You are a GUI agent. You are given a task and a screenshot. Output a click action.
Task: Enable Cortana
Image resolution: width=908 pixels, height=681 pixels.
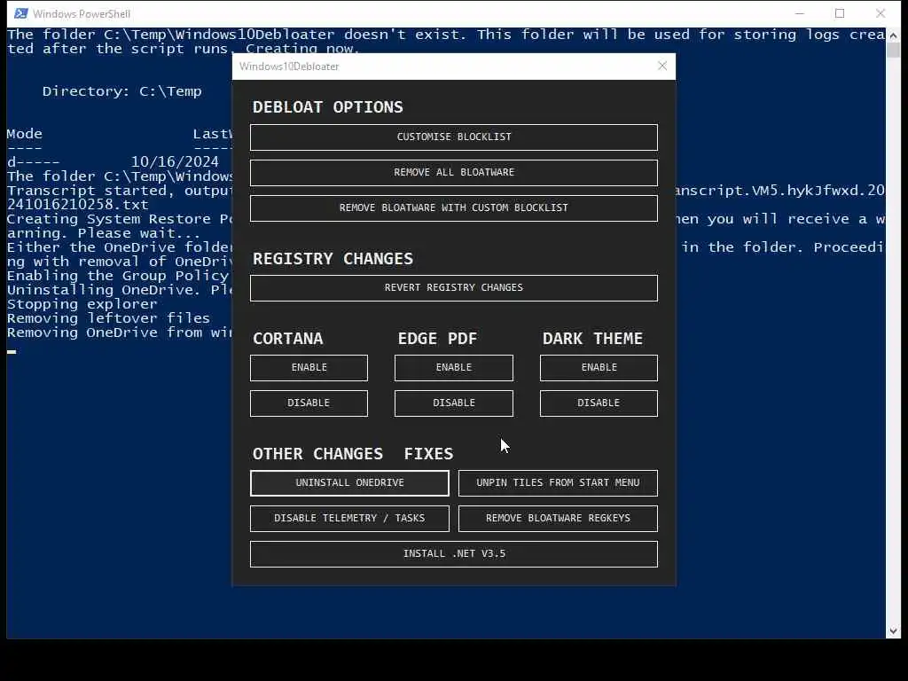coord(309,368)
